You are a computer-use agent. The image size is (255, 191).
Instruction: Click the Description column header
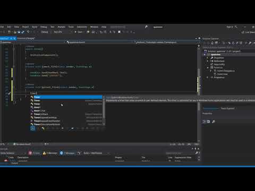(23, 158)
